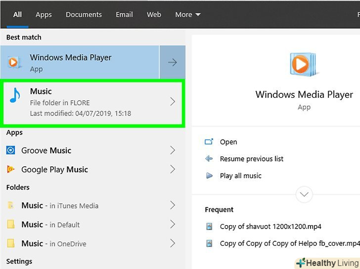Select Play all music action
This screenshot has height=269, width=360.
click(x=240, y=176)
